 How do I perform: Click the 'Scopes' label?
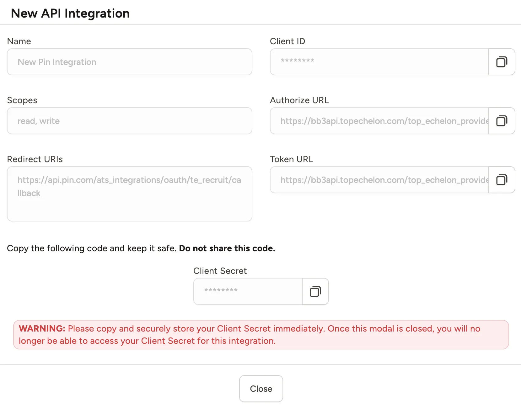(22, 100)
